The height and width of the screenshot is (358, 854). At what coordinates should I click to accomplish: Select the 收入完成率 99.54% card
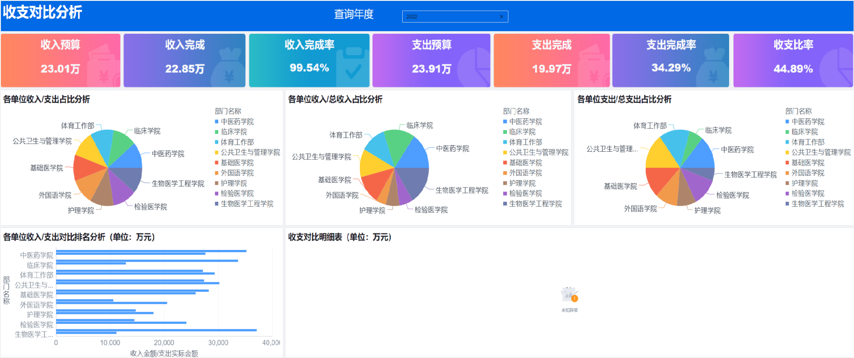click(309, 60)
